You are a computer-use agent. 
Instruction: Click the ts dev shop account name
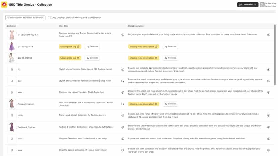pos(270,3)
